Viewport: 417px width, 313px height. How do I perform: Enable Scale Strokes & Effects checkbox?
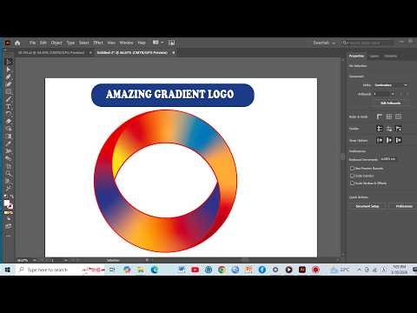coord(352,183)
